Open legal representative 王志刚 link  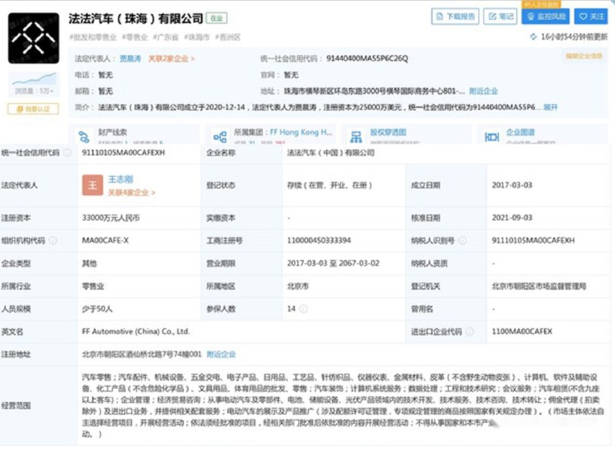121,179
